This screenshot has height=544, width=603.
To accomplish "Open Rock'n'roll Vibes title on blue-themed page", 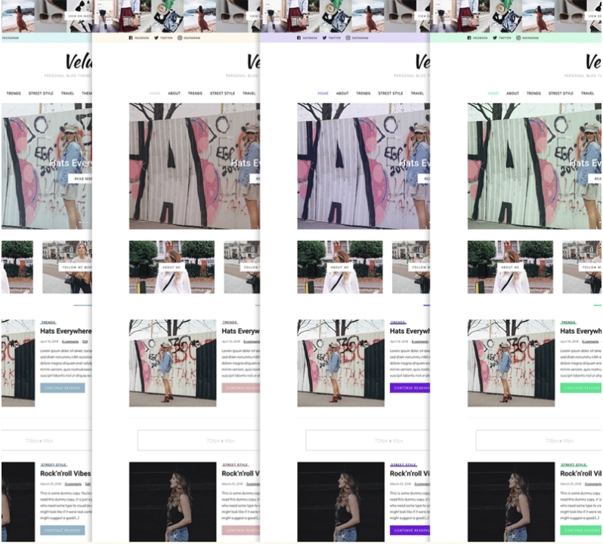I will (x=66, y=474).
